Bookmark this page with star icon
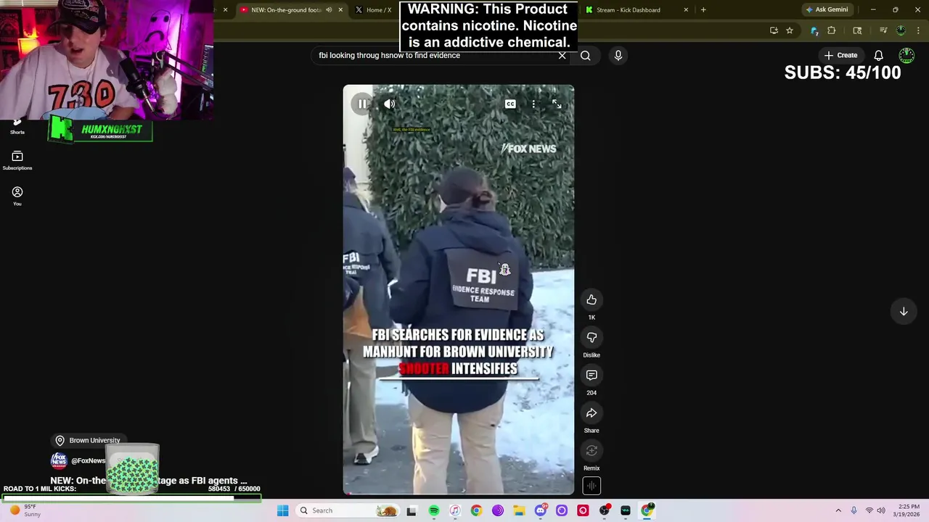The height and width of the screenshot is (522, 929). click(x=790, y=30)
